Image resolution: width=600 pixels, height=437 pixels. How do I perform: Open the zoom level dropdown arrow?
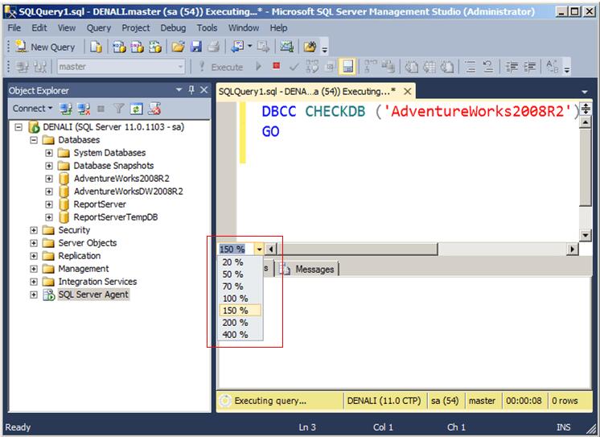tap(259, 249)
